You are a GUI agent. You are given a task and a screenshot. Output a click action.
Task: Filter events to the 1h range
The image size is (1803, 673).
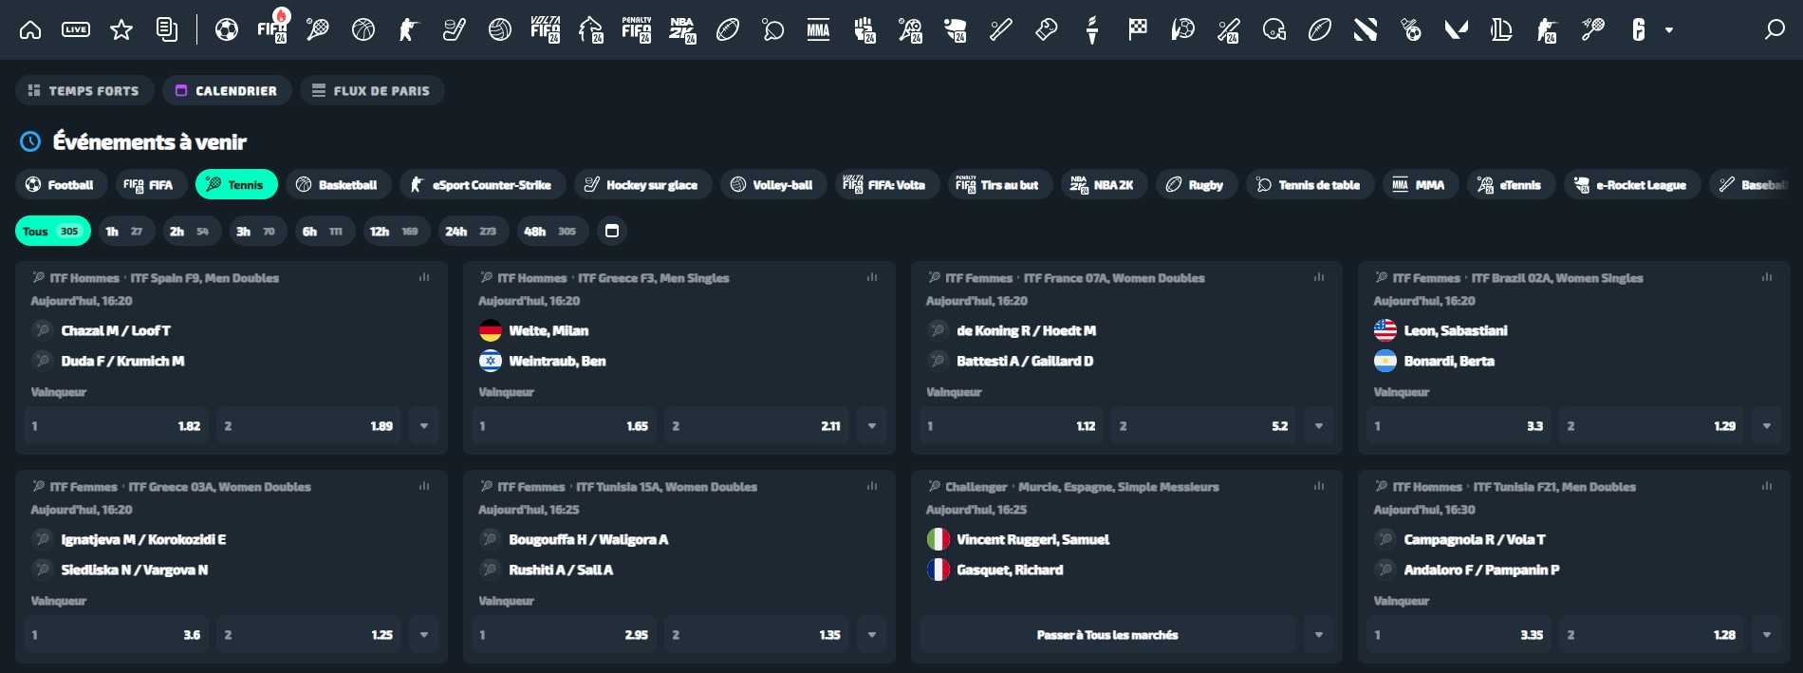click(125, 231)
